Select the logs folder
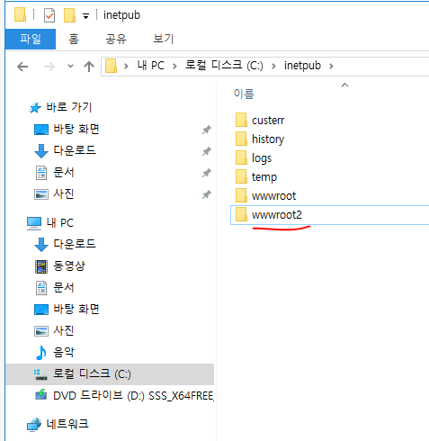The width and height of the screenshot is (429, 441). tap(262, 158)
